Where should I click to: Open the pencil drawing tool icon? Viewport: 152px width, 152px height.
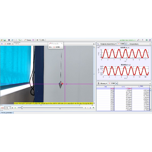(x=138, y=40)
